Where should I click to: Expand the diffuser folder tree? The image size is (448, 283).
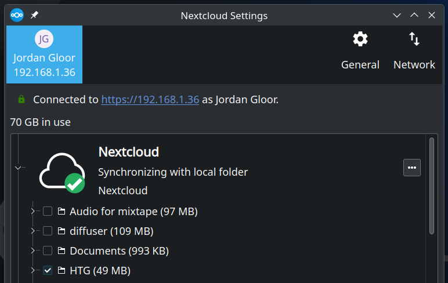[x=32, y=231]
